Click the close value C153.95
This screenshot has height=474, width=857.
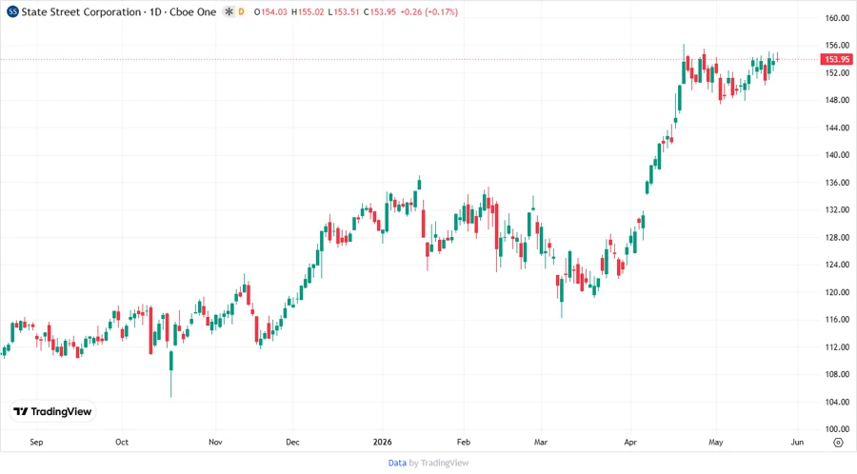pos(380,11)
